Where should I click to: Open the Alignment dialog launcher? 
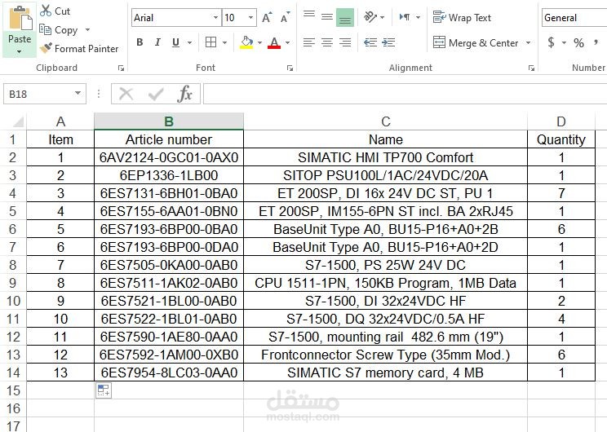pos(531,68)
